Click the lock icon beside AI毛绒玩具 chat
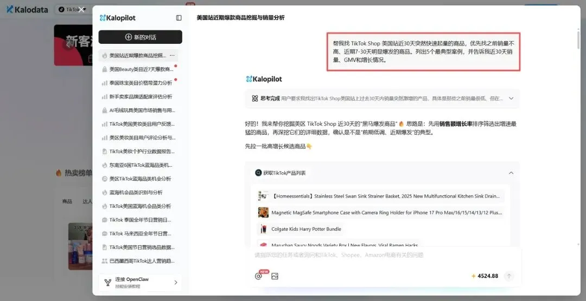 pyautogui.click(x=105, y=110)
